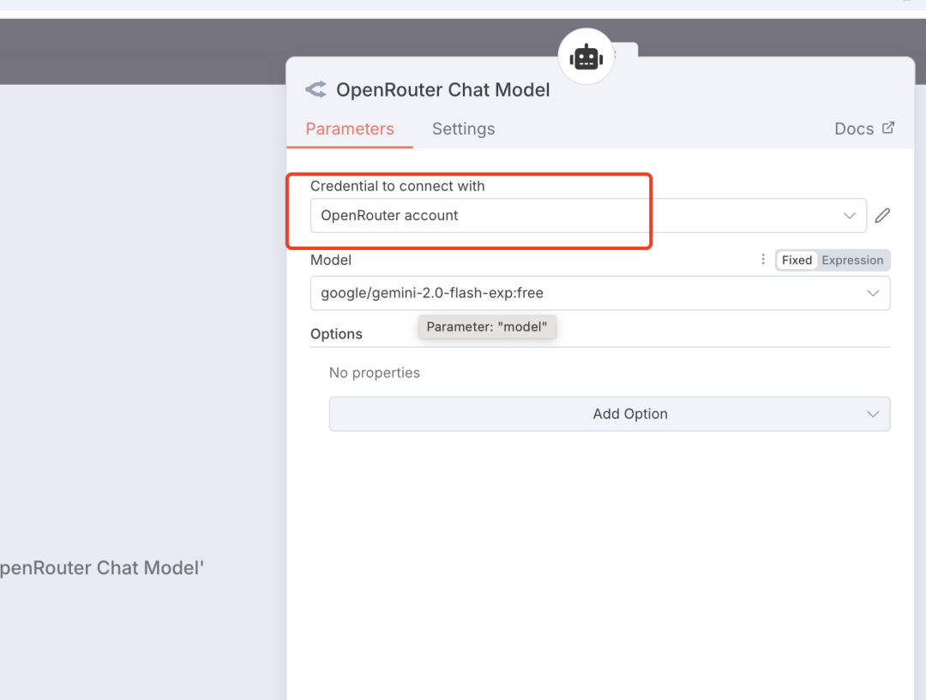The image size is (926, 700).
Task: Switch to the Parameters tab
Action: (x=350, y=129)
